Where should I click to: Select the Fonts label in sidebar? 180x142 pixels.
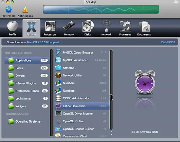(19, 68)
